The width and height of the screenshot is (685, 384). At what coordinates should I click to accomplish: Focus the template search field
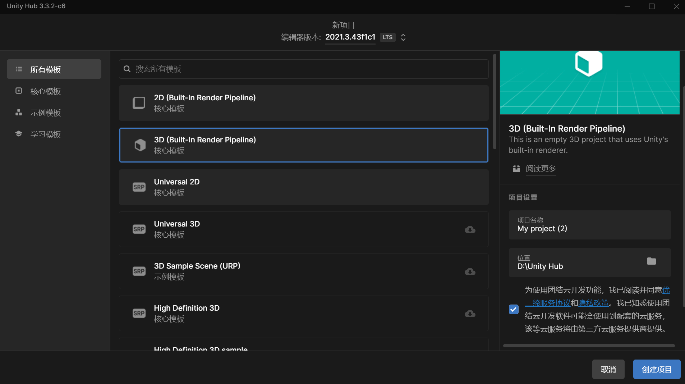304,69
